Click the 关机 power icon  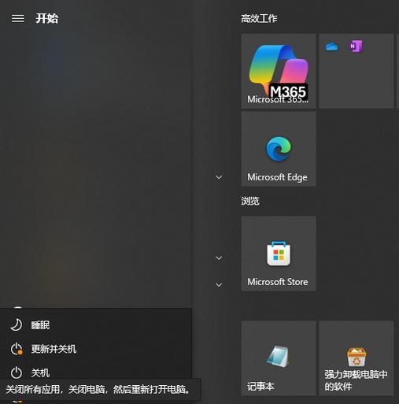click(17, 372)
